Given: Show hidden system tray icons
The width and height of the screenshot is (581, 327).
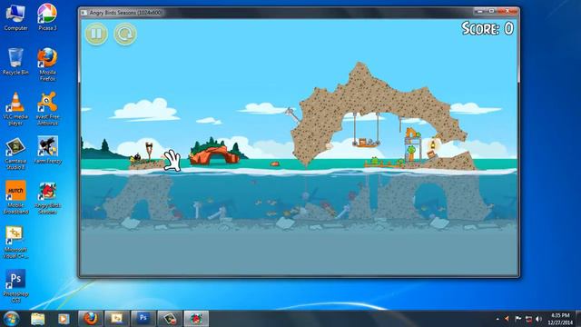Looking at the screenshot, I should [x=497, y=319].
